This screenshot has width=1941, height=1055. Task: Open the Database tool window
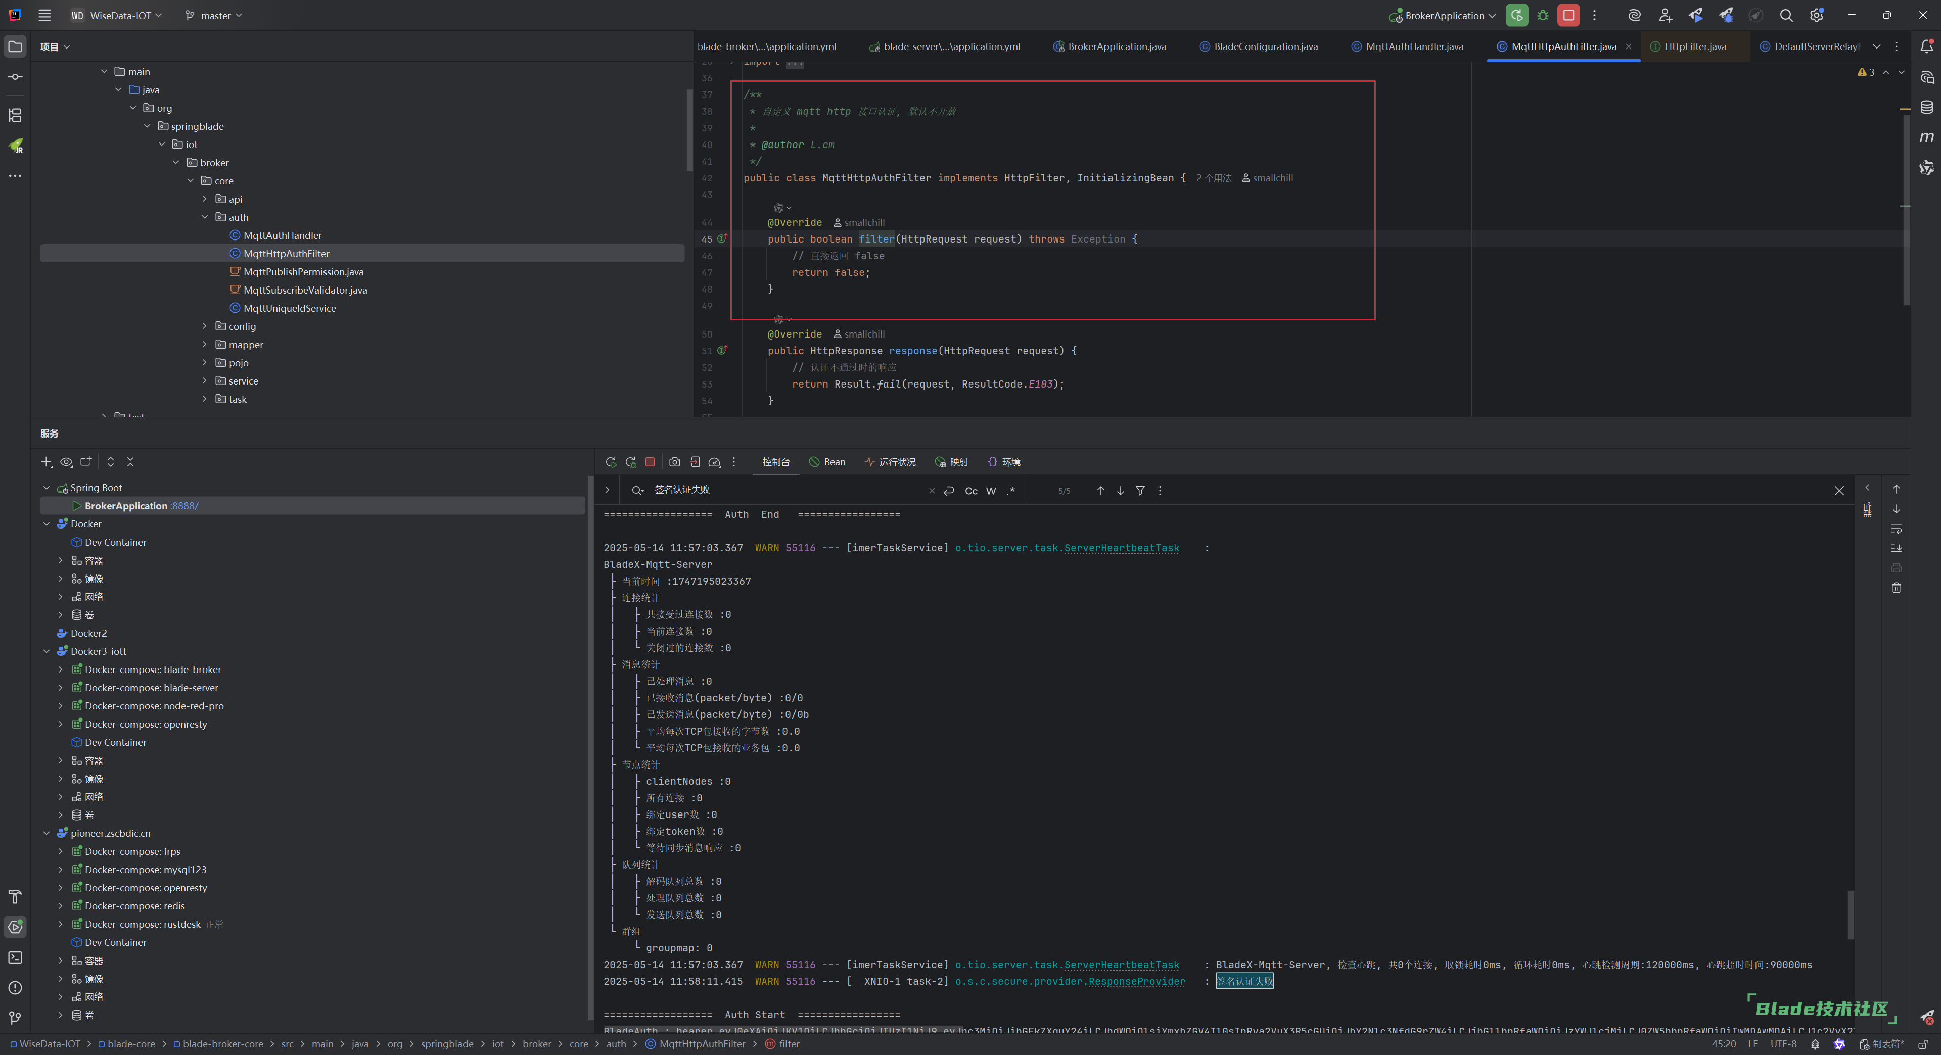pos(1927,107)
